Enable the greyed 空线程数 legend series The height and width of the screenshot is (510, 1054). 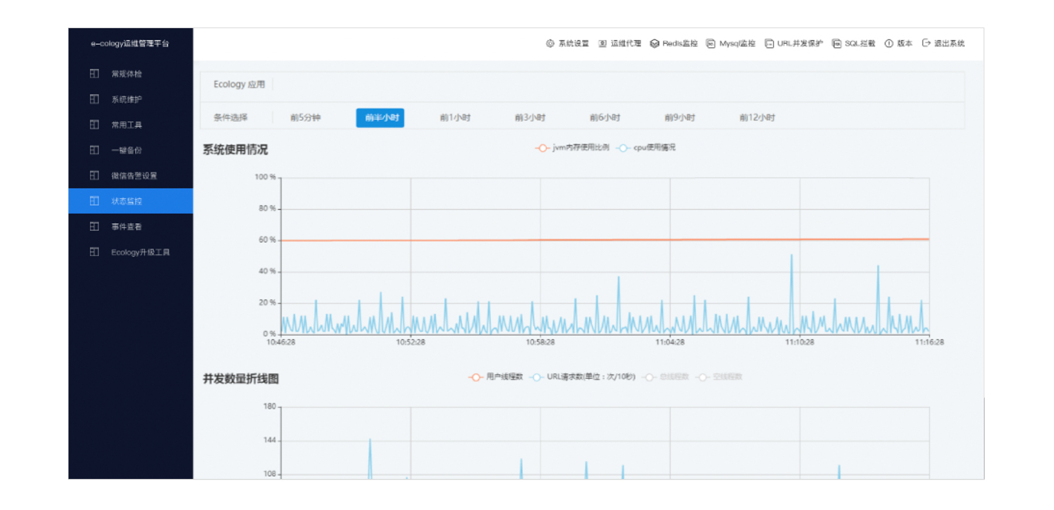719,377
